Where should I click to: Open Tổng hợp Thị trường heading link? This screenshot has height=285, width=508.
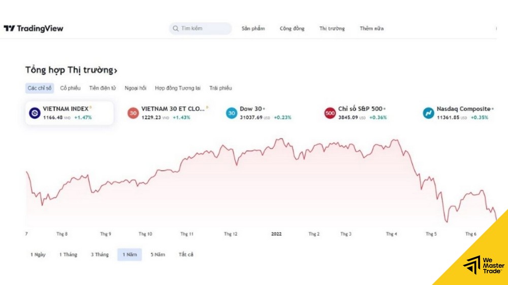[71, 70]
